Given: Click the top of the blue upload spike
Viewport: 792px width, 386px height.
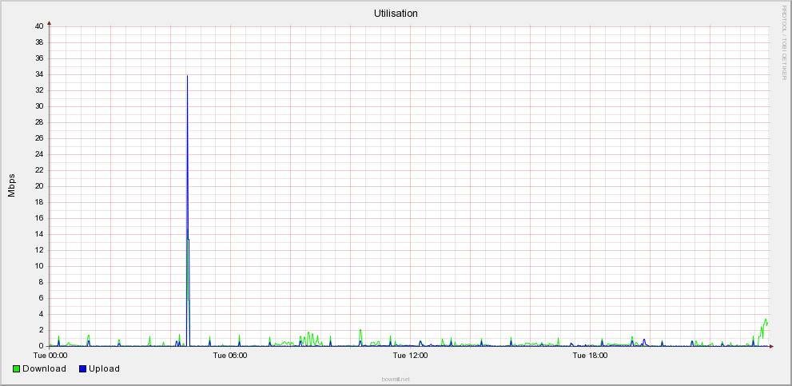Looking at the screenshot, I should (x=187, y=77).
